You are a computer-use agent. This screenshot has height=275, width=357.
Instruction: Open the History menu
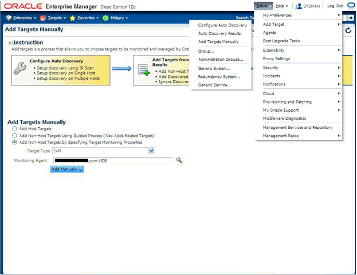(119, 18)
